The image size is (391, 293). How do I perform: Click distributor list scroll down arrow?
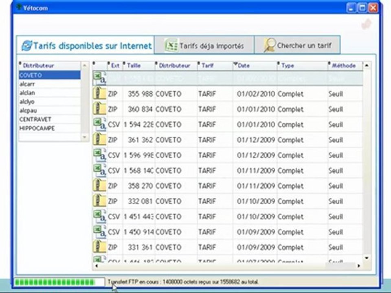pos(85,137)
